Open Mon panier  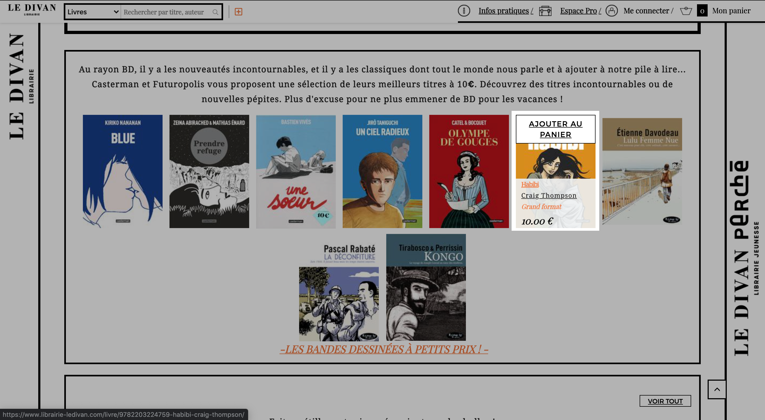click(x=731, y=11)
